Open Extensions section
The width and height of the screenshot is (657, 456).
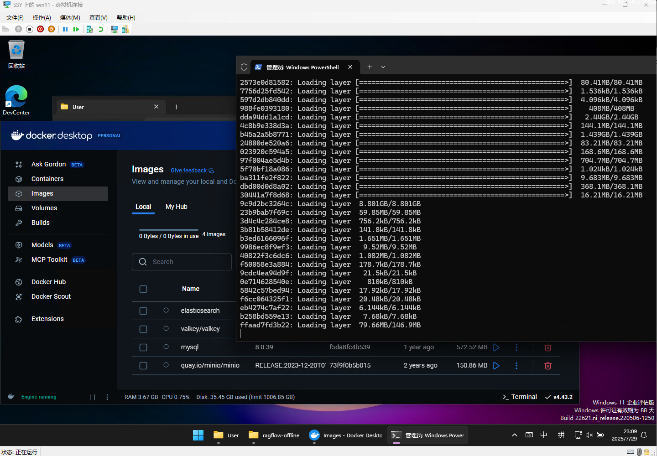(x=57, y=319)
